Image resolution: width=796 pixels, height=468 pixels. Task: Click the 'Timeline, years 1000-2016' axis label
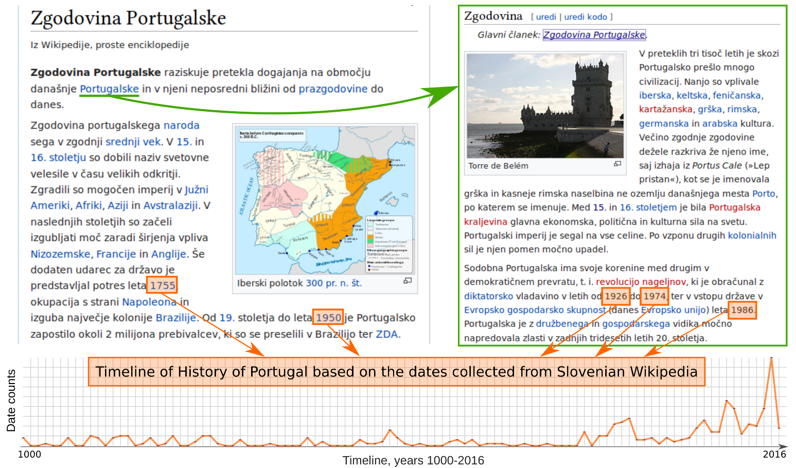(x=413, y=460)
